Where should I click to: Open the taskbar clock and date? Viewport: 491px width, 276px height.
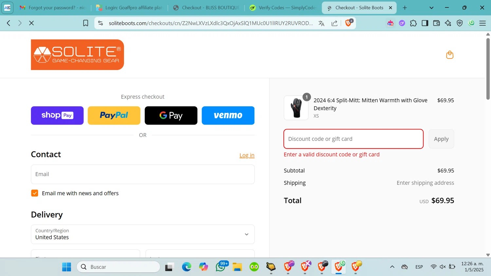point(472,267)
